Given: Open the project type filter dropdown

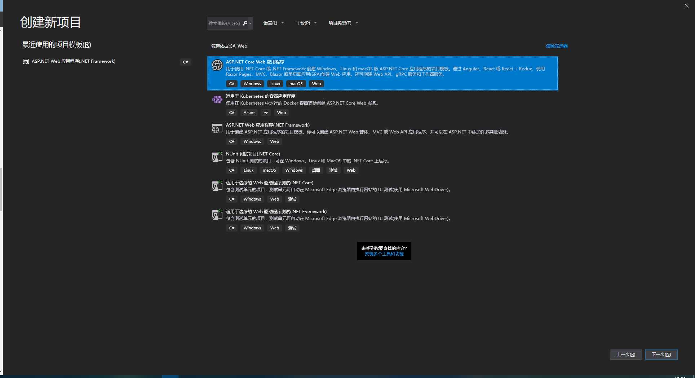Looking at the screenshot, I should click(343, 23).
